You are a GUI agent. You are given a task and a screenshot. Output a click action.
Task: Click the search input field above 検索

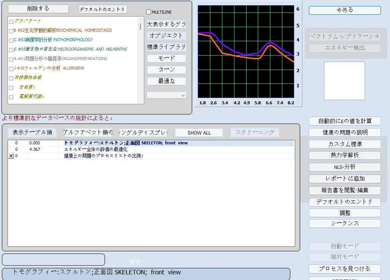53,260
